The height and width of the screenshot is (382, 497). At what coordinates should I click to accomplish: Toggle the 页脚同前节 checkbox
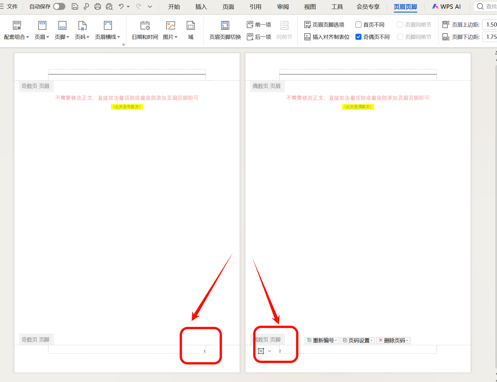400,37
